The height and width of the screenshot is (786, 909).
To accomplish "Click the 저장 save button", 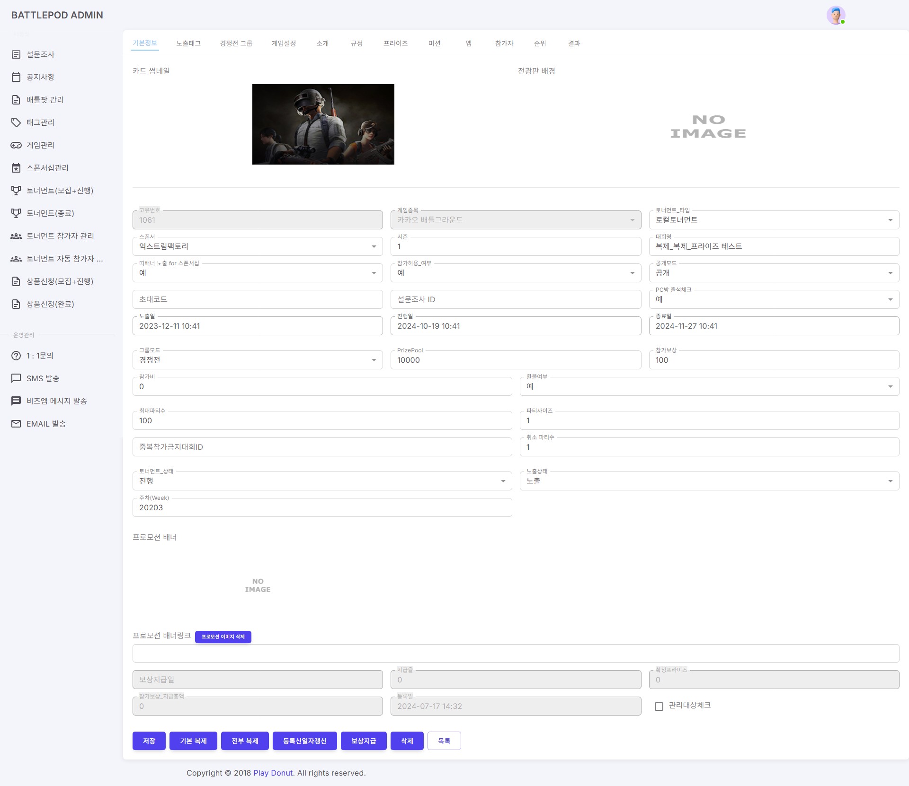I will (x=149, y=741).
